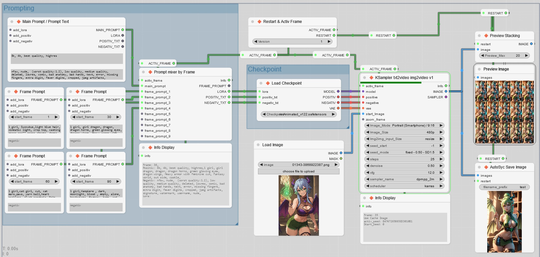Viewport: 540px width, 257px height.
Task: Click the right arrow on the Version widget
Action: (329, 42)
